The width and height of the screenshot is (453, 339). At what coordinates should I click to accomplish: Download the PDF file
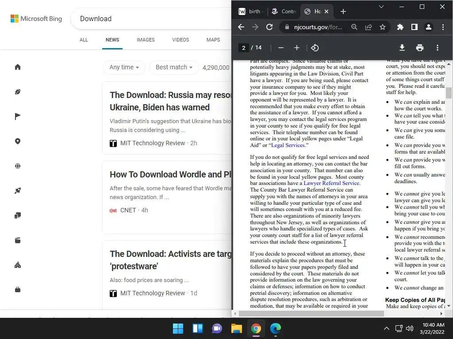click(x=402, y=48)
